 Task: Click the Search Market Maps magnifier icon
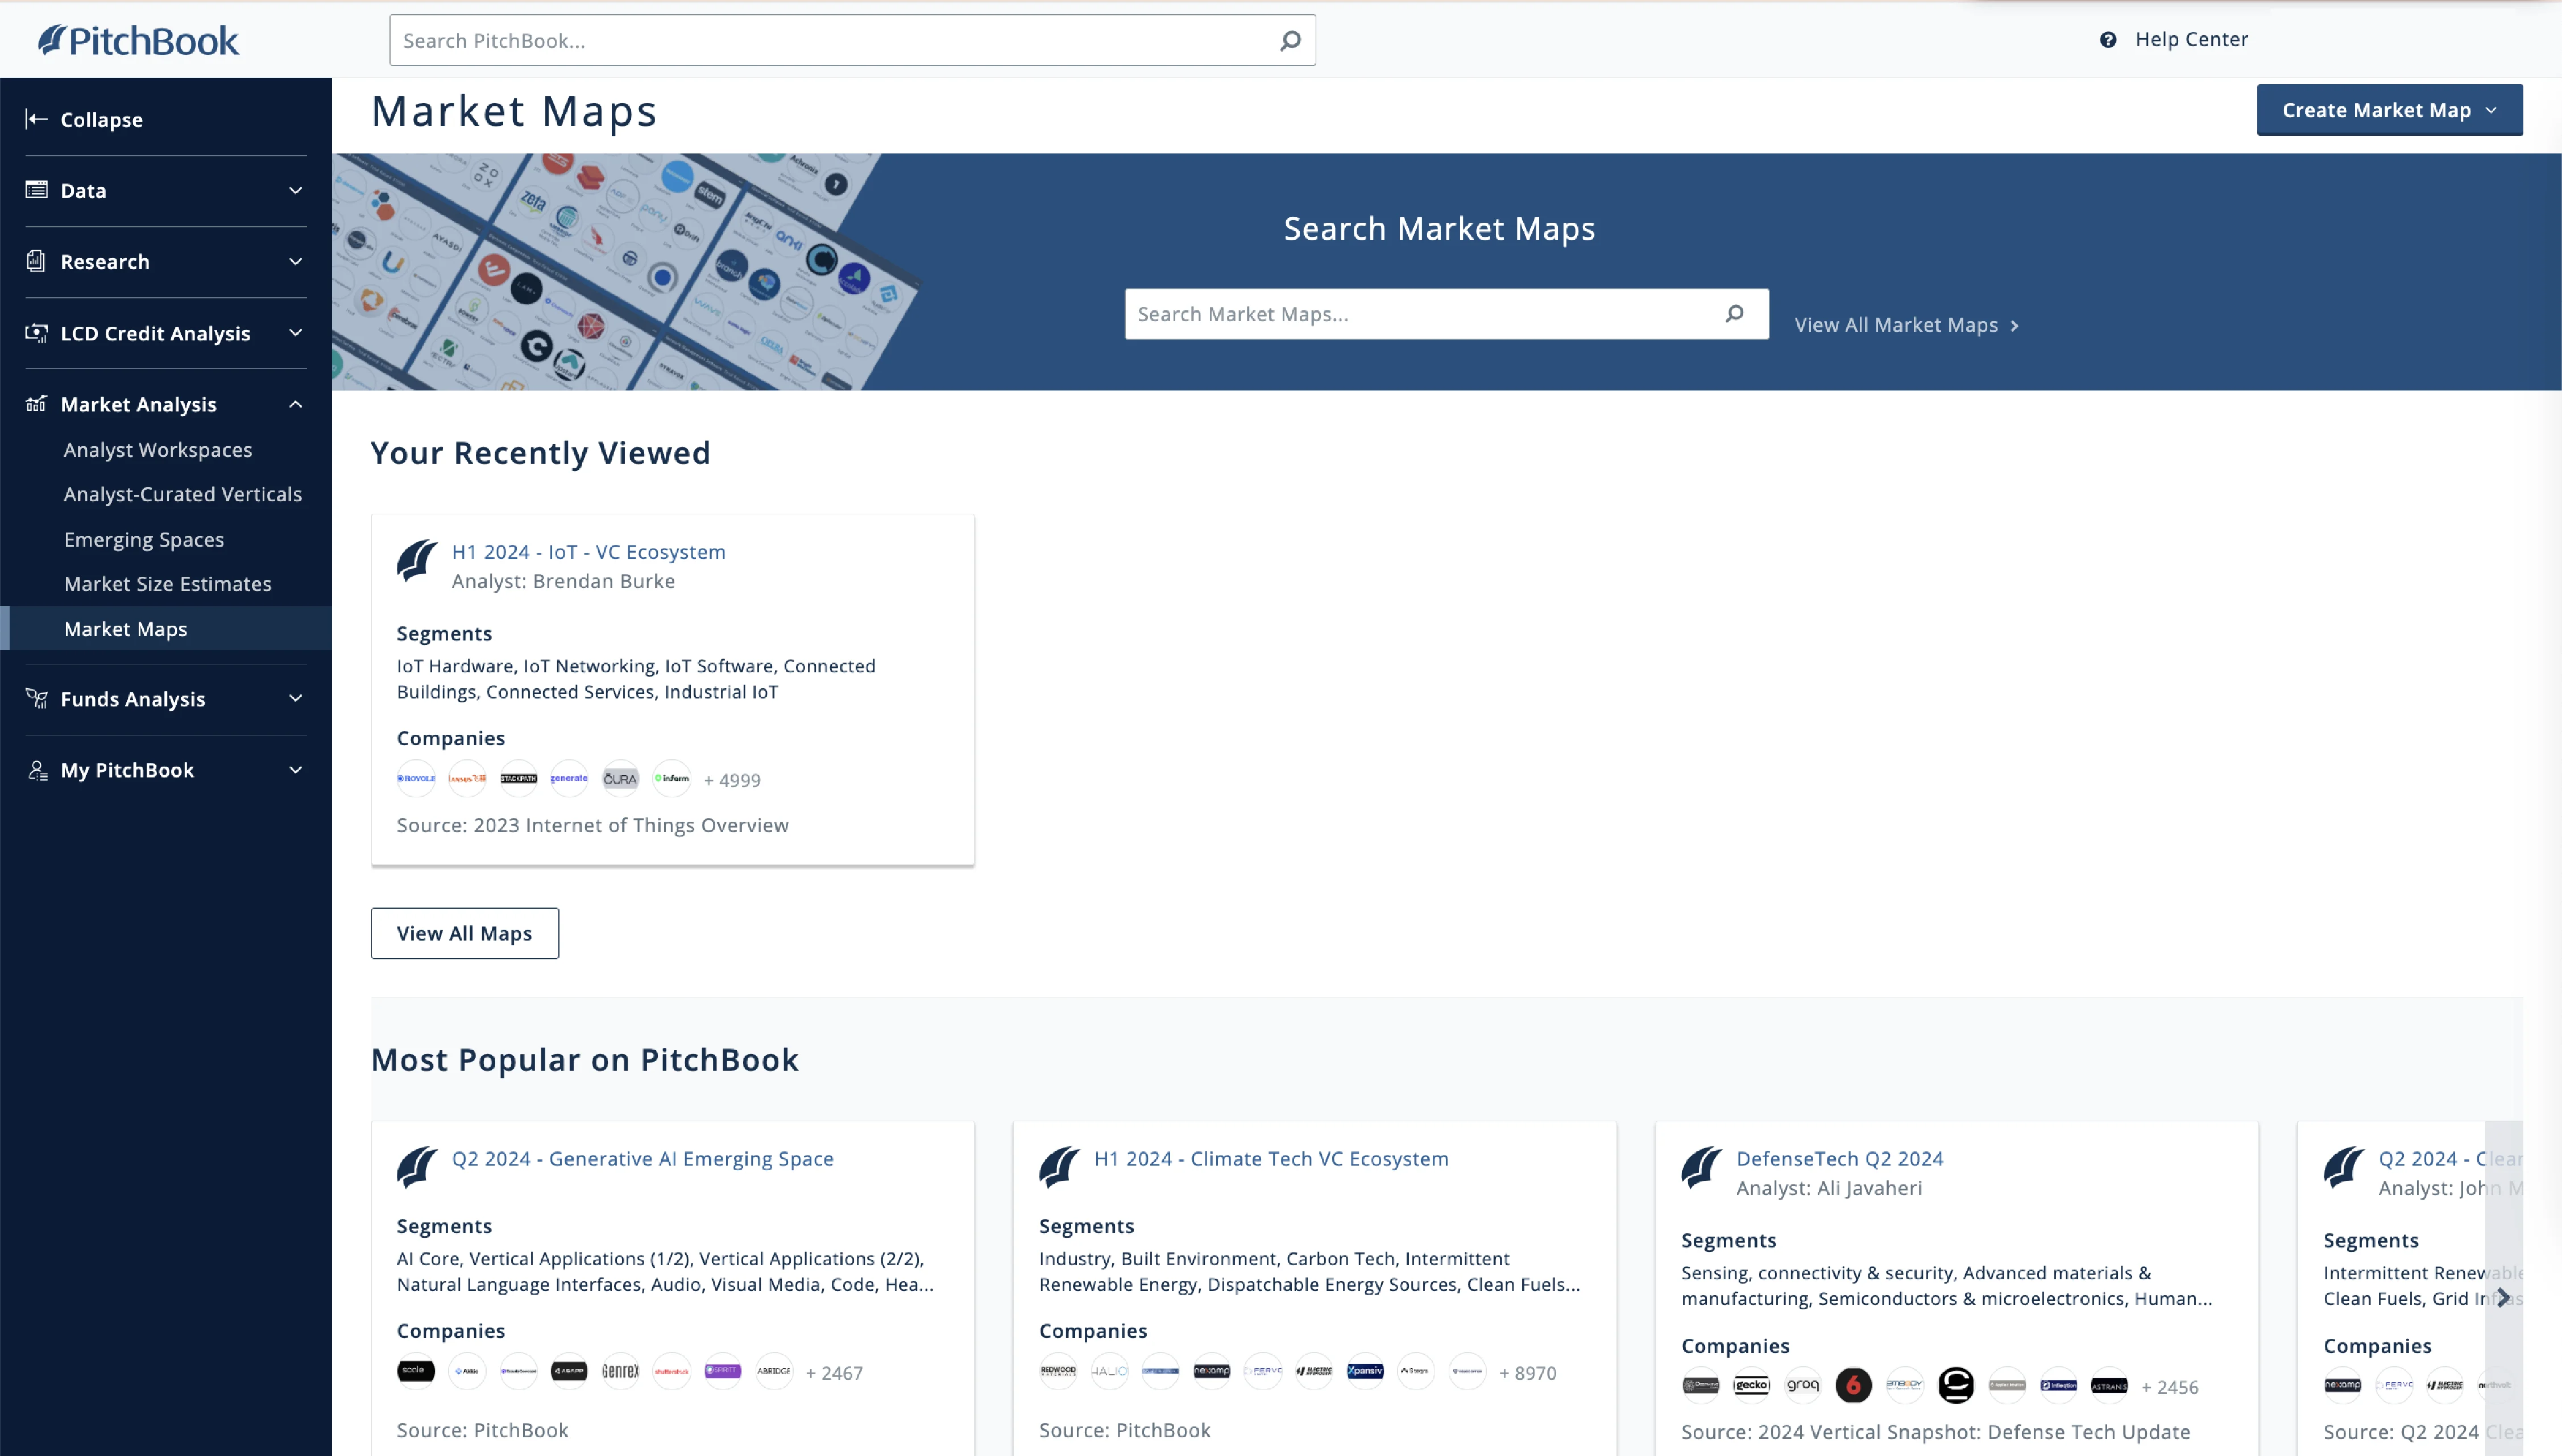(1735, 314)
